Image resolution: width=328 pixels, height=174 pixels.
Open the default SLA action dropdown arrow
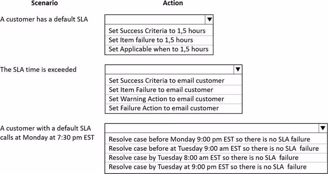[x=209, y=20]
